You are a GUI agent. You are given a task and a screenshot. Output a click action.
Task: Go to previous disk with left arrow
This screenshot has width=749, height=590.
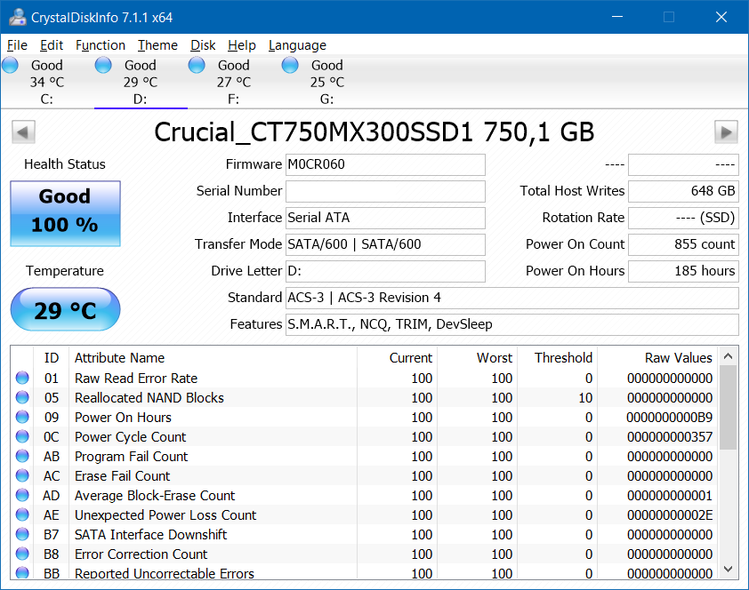pos(23,132)
